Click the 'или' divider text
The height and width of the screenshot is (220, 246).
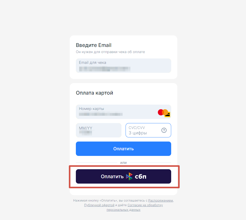(123, 163)
